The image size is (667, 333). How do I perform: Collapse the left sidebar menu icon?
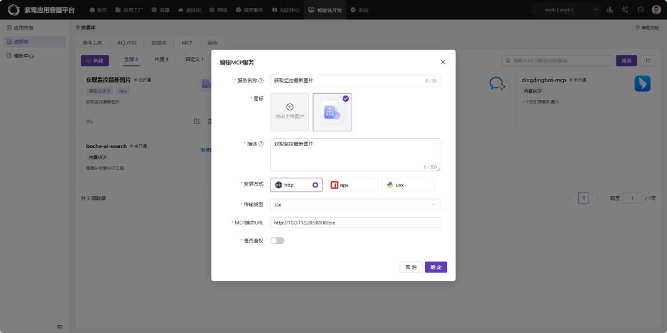[60, 326]
